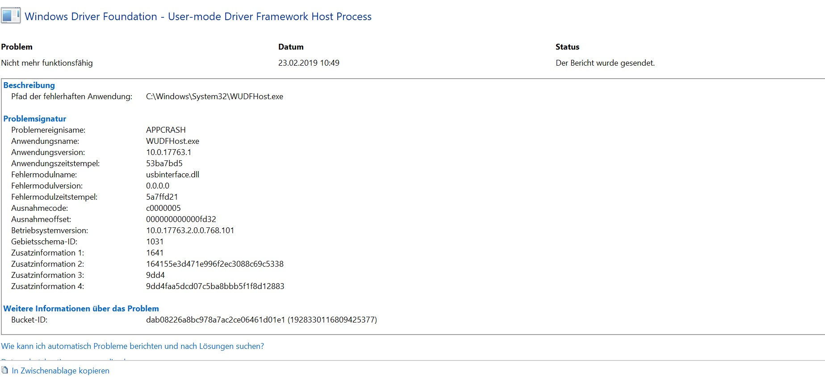Click the 'Zusatzinformation 4:' label
Image resolution: width=825 pixels, height=377 pixels.
click(47, 286)
